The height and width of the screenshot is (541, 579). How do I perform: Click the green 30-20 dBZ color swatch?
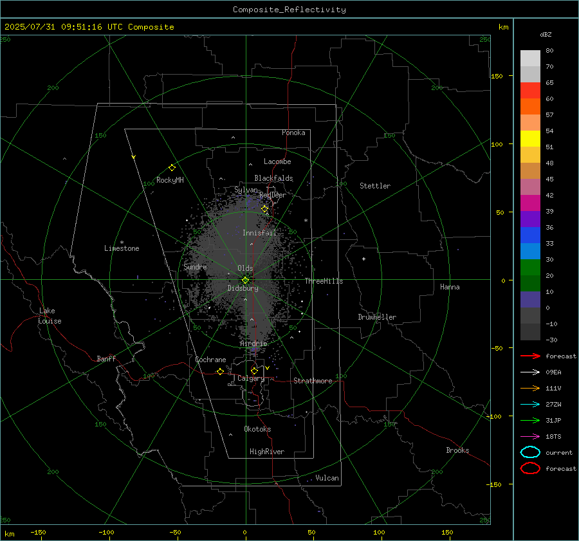[x=530, y=267]
